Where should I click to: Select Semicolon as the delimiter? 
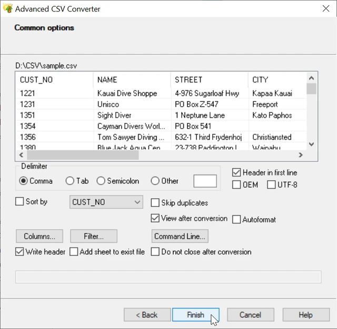click(x=101, y=181)
